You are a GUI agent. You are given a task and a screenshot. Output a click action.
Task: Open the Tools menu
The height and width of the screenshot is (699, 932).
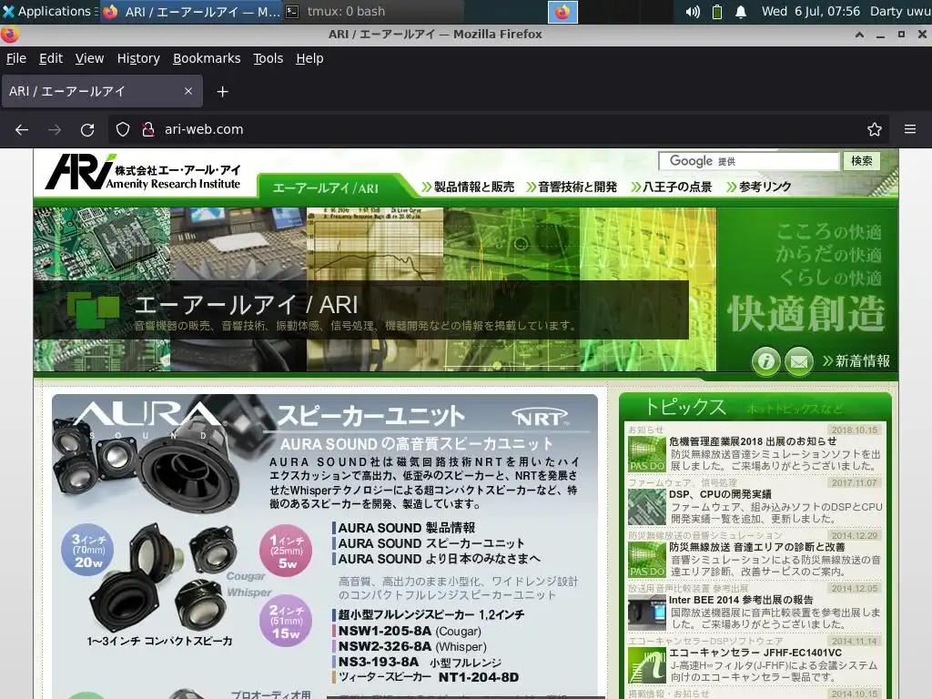tap(268, 58)
